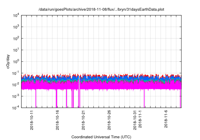Image resolution: width=200 pixels, height=140 pixels.
Task: Click the 10^-2 y-axis tick label
Action: pyautogui.click(x=16, y=85)
